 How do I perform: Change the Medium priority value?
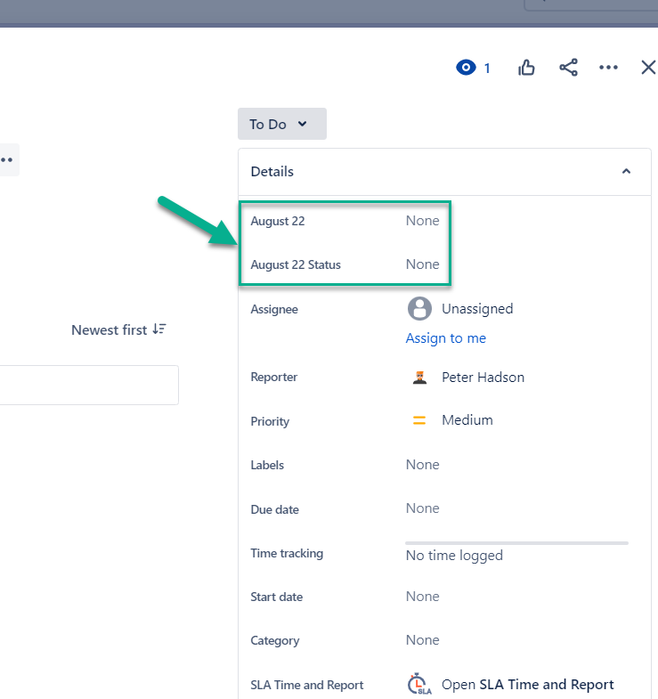(x=467, y=420)
